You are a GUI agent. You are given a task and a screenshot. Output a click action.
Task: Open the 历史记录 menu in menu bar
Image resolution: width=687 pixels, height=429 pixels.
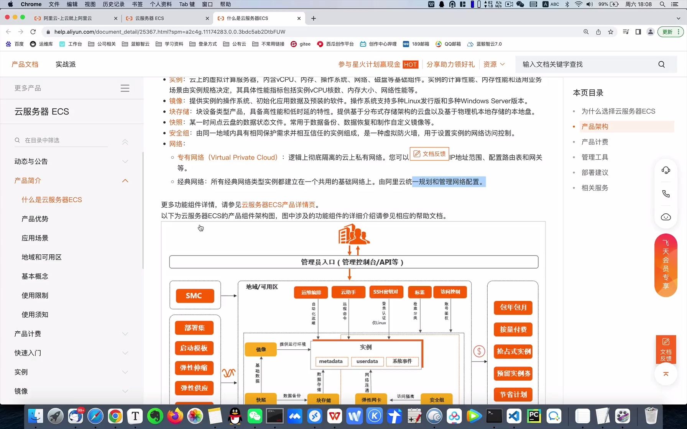click(x=113, y=4)
